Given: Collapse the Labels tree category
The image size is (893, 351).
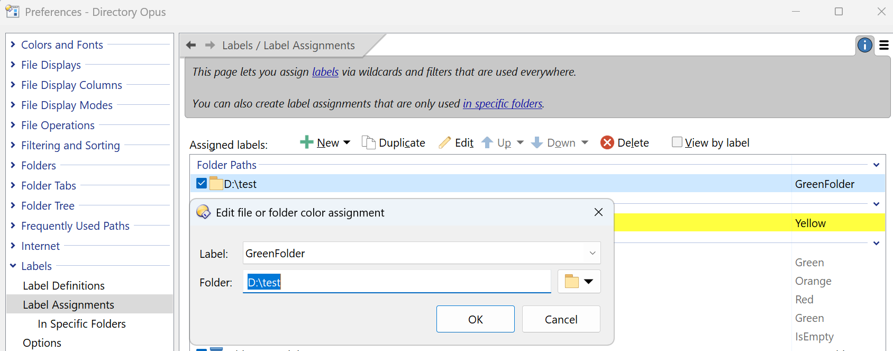Looking at the screenshot, I should click(x=13, y=266).
